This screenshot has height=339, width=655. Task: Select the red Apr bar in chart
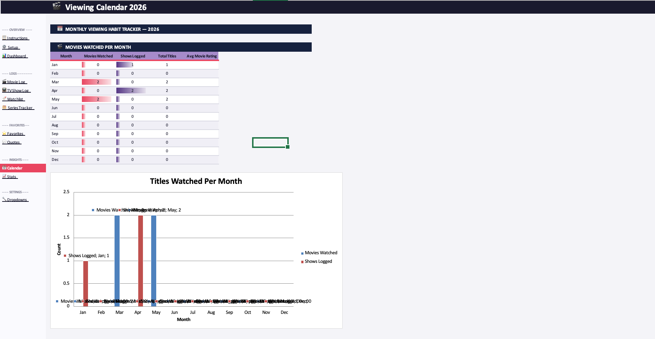click(140, 261)
